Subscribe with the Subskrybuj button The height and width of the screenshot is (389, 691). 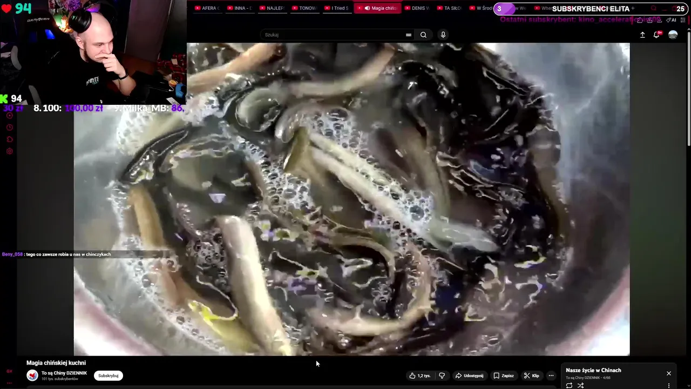tap(108, 375)
